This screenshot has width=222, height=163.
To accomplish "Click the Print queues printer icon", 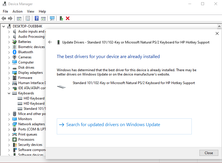I will pyautogui.click(x=15, y=134).
